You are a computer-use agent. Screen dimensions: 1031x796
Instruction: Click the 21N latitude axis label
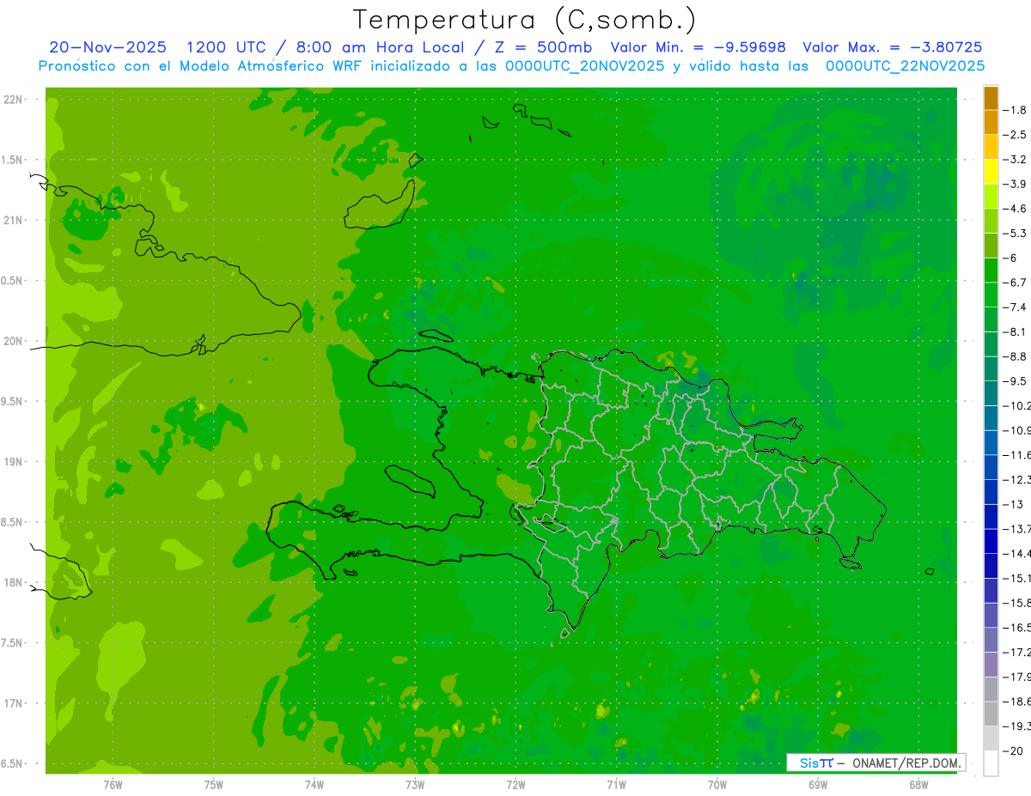(13, 220)
